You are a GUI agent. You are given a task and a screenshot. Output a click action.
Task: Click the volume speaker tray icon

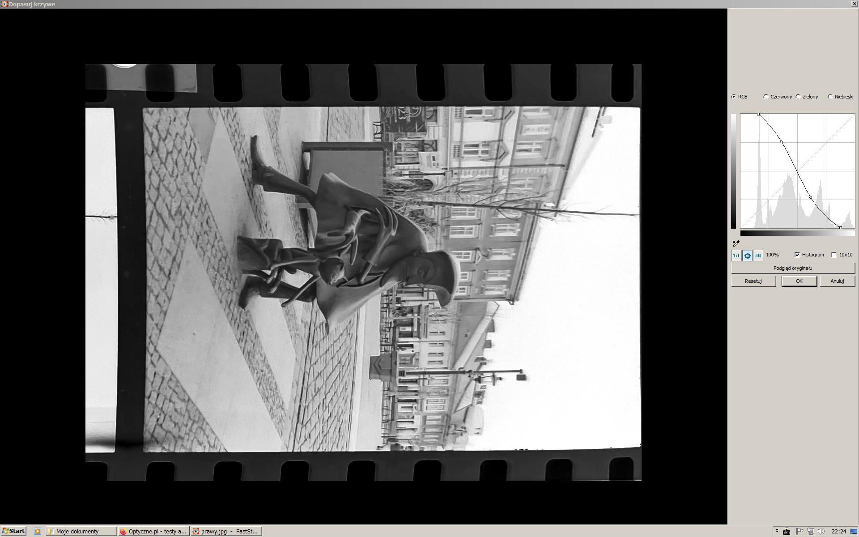[821, 531]
